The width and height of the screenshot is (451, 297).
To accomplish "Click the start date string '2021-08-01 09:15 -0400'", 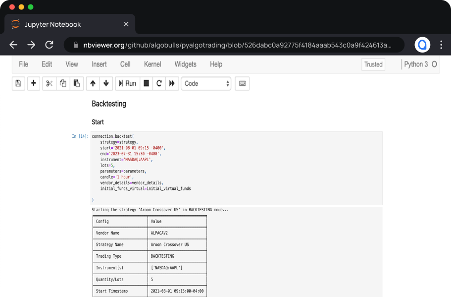I will [138, 148].
